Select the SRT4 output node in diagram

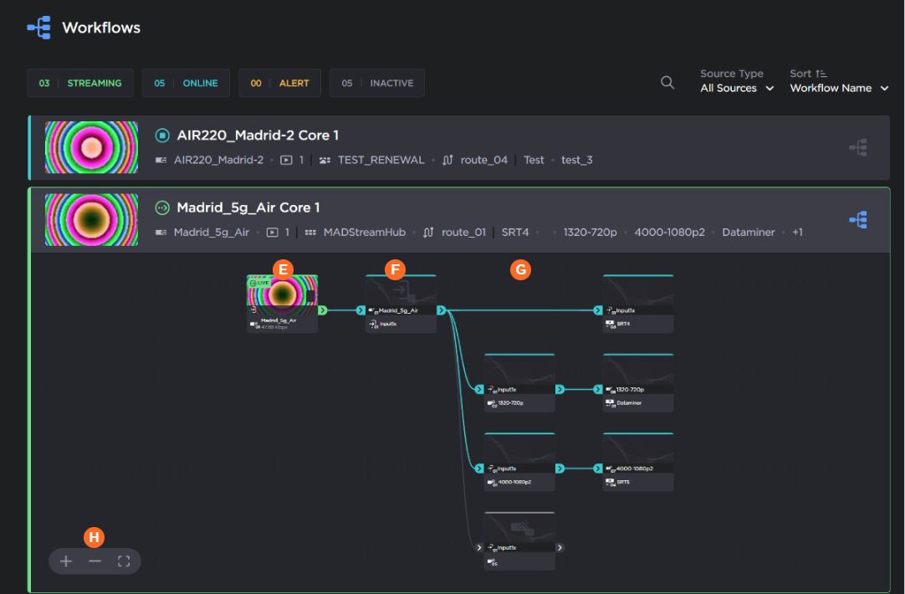(638, 305)
